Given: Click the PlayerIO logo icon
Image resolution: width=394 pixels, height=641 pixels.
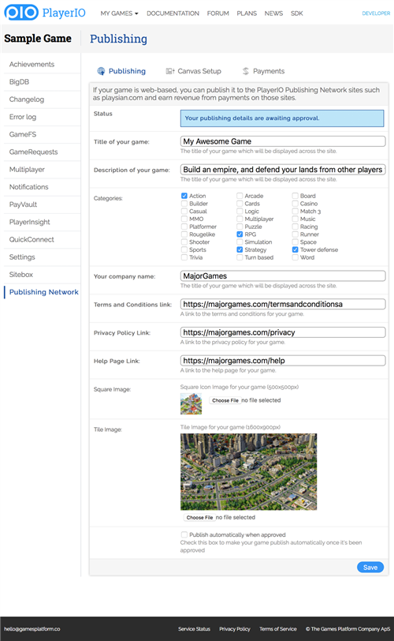Looking at the screenshot, I should coord(21,13).
